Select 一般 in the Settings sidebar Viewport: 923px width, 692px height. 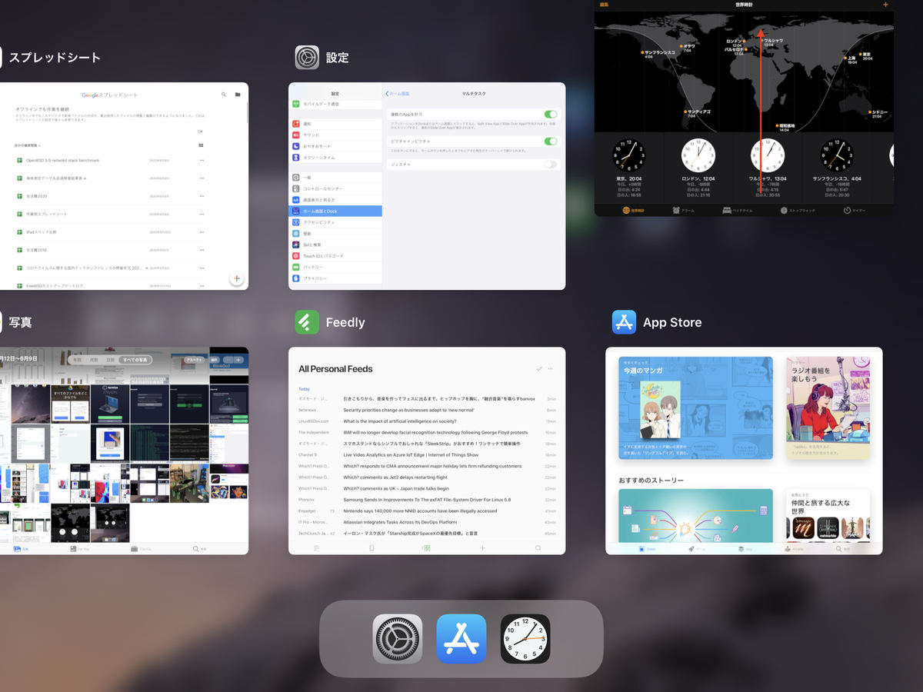point(335,178)
